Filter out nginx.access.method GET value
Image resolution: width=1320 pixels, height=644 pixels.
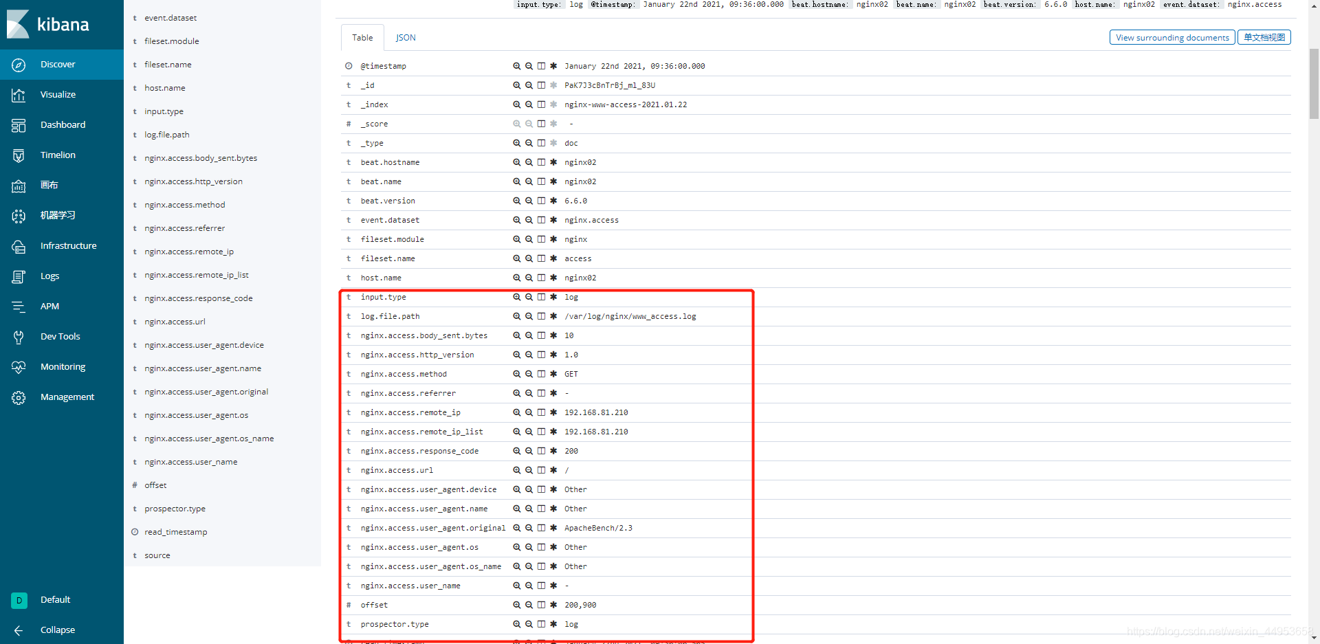529,374
